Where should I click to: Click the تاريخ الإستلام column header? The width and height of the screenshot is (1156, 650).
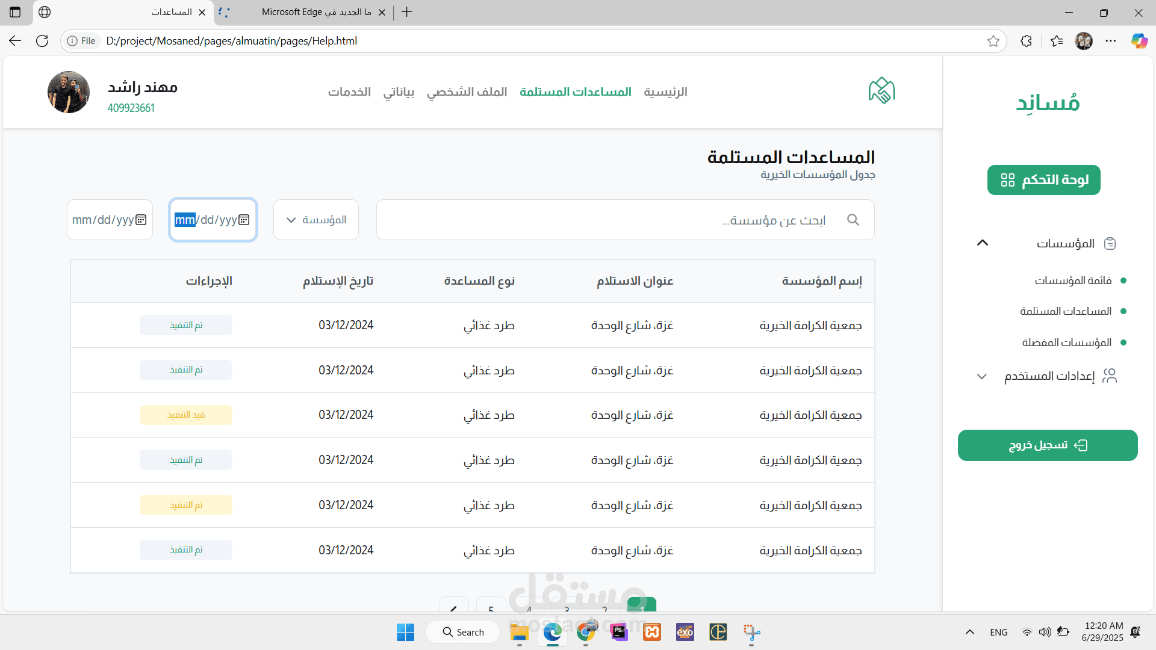coord(338,282)
